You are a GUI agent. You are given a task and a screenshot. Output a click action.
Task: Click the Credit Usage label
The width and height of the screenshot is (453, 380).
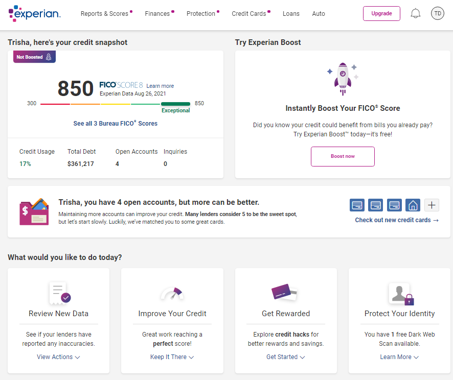click(x=37, y=152)
